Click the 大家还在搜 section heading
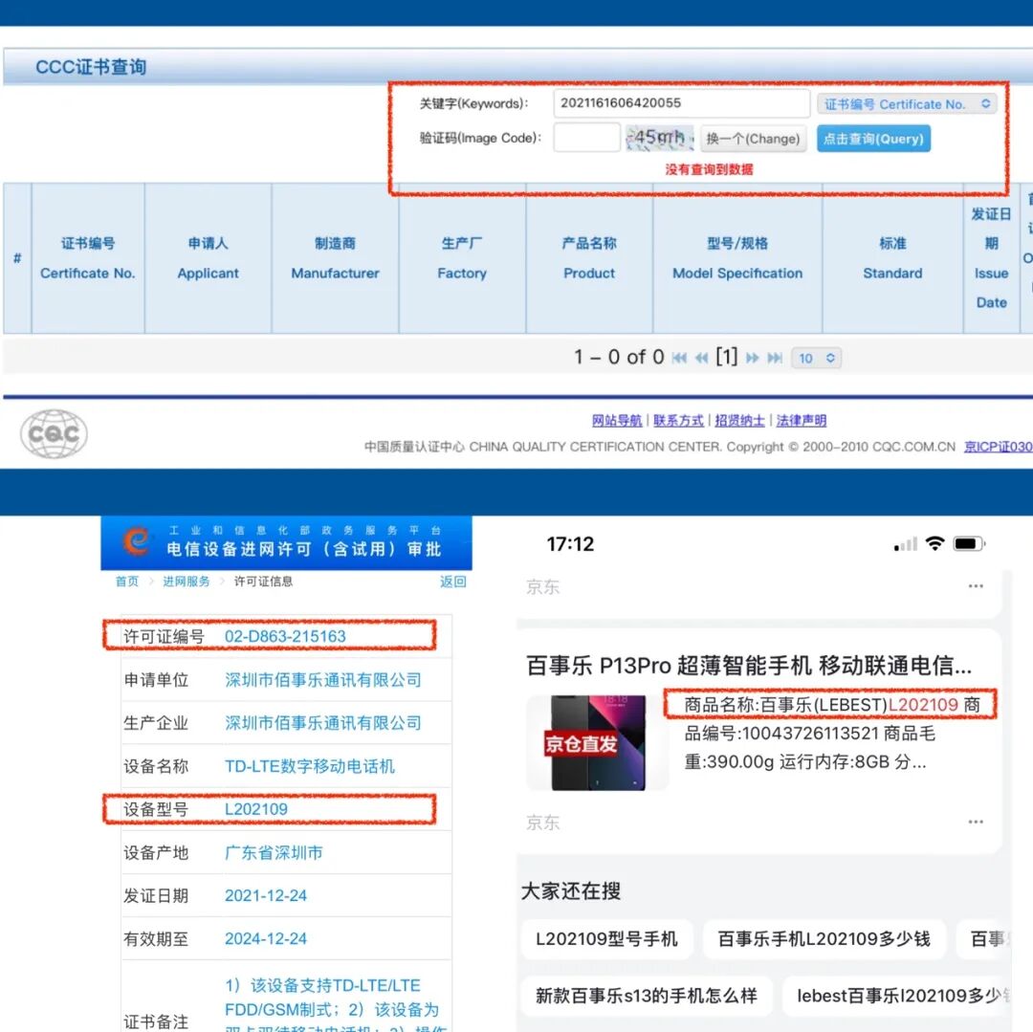This screenshot has width=1033, height=1032. tap(570, 890)
